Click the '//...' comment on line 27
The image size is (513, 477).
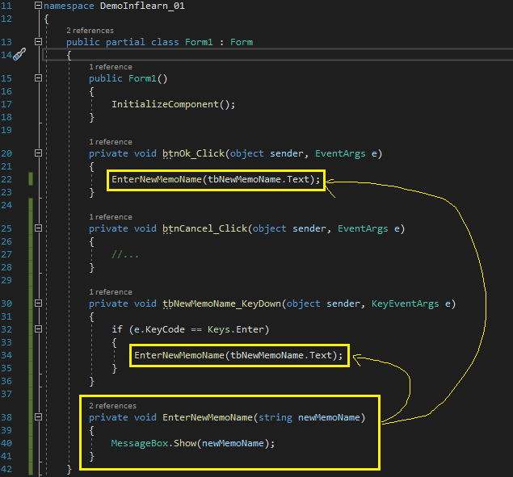click(x=125, y=254)
